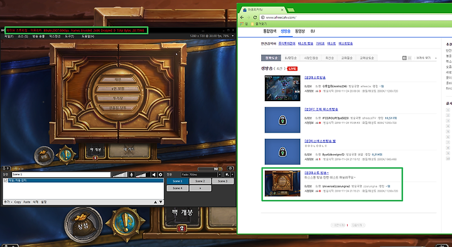
Task: Sort results by BJ ranking
Action: [x=291, y=58]
